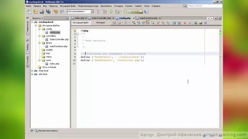Expand the shop.local project node
The width and height of the screenshot is (248, 139).
[32, 71]
